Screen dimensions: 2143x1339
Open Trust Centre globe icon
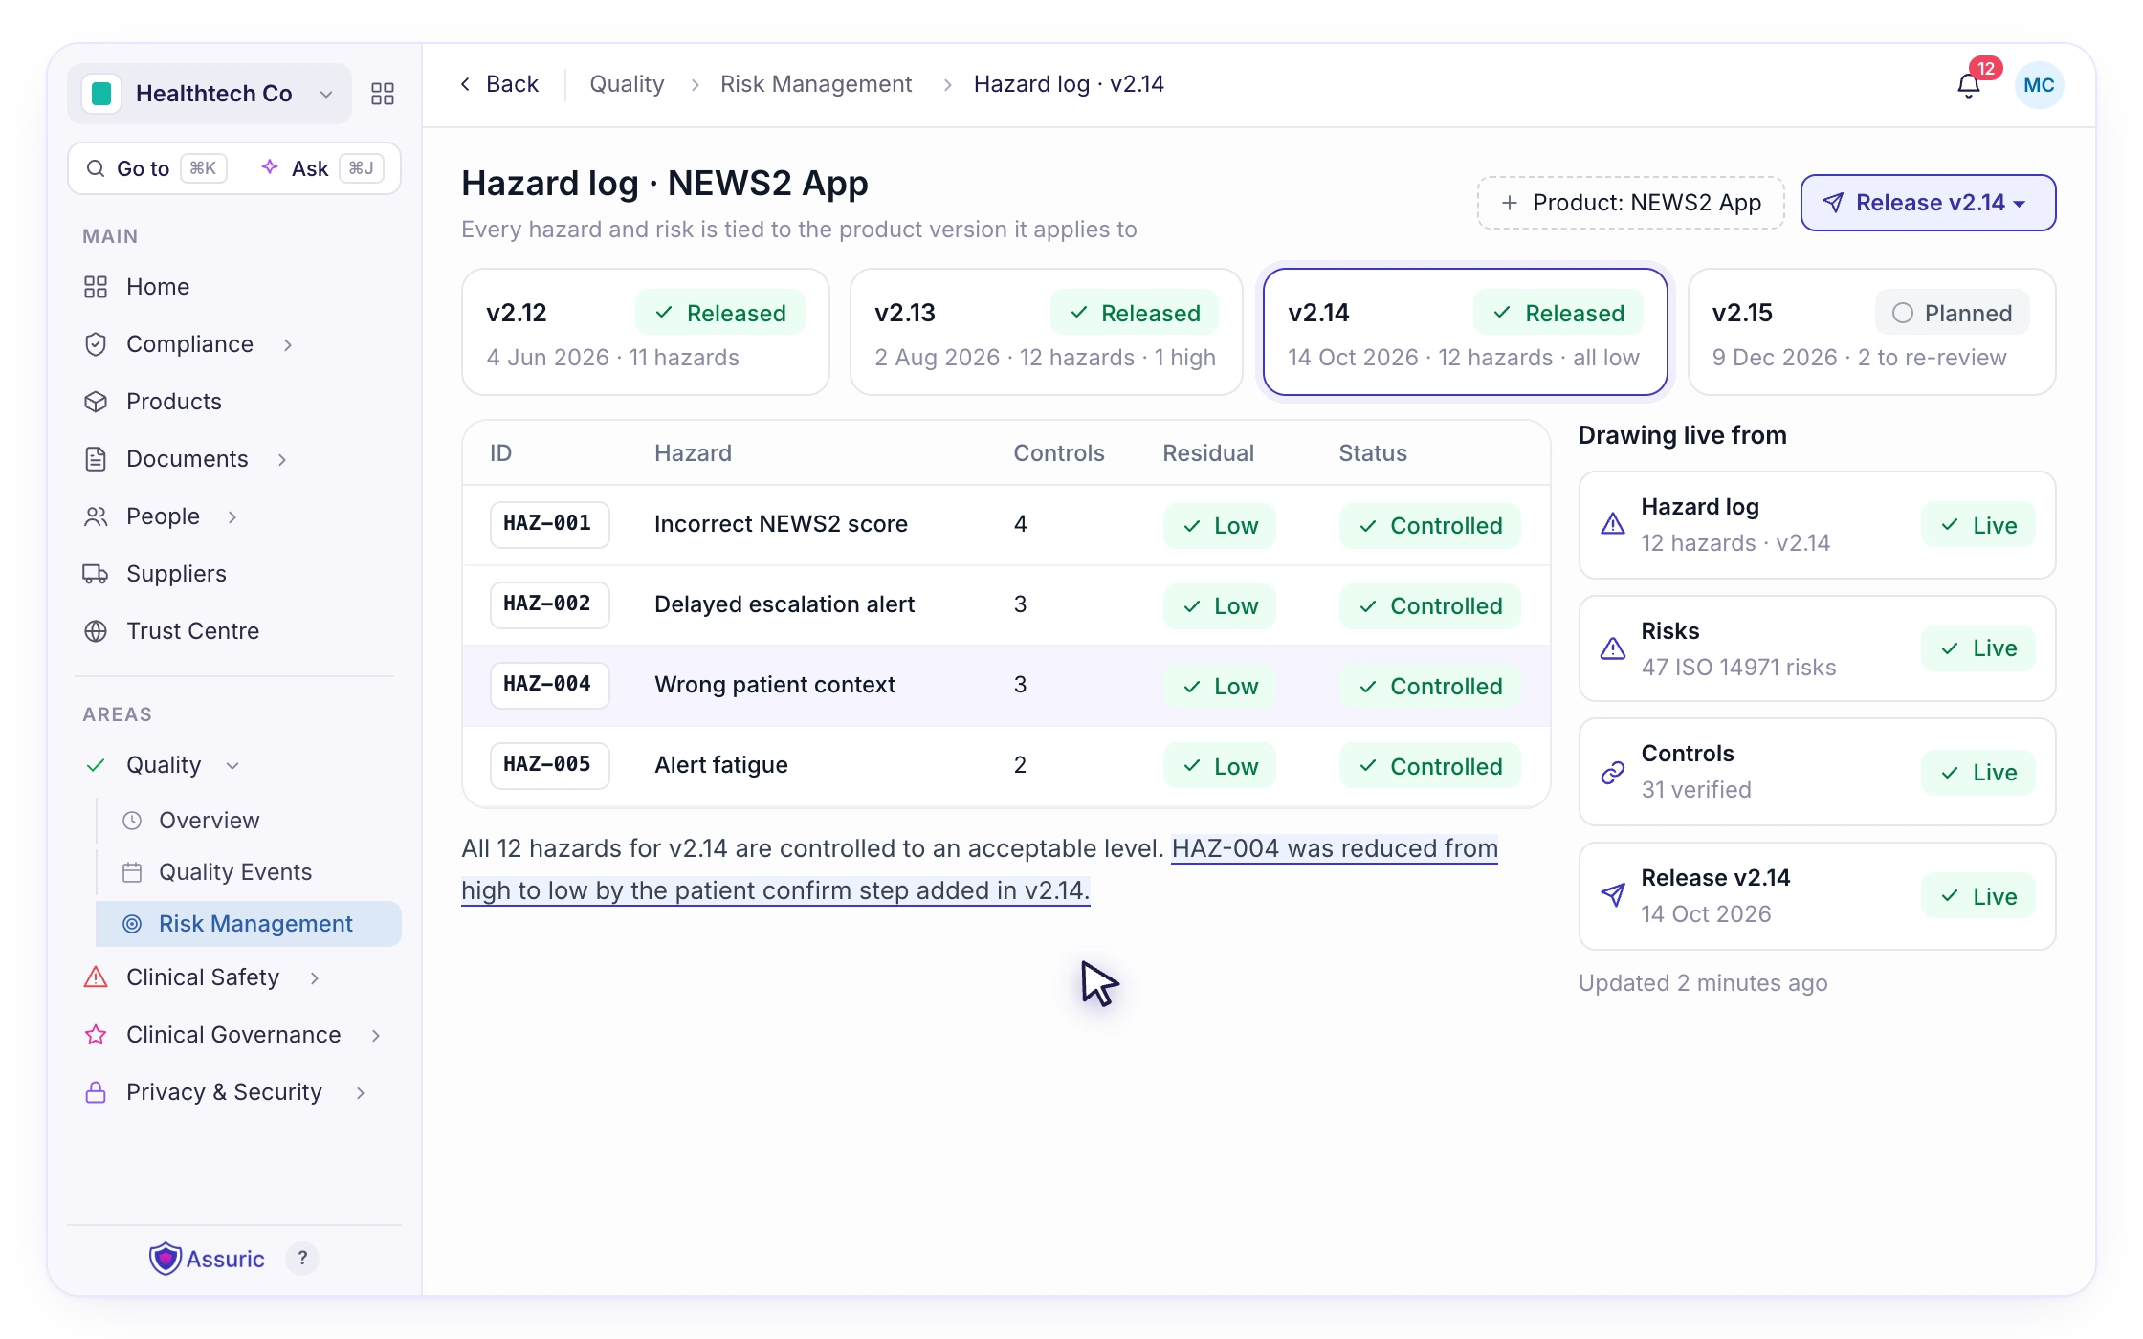[96, 631]
